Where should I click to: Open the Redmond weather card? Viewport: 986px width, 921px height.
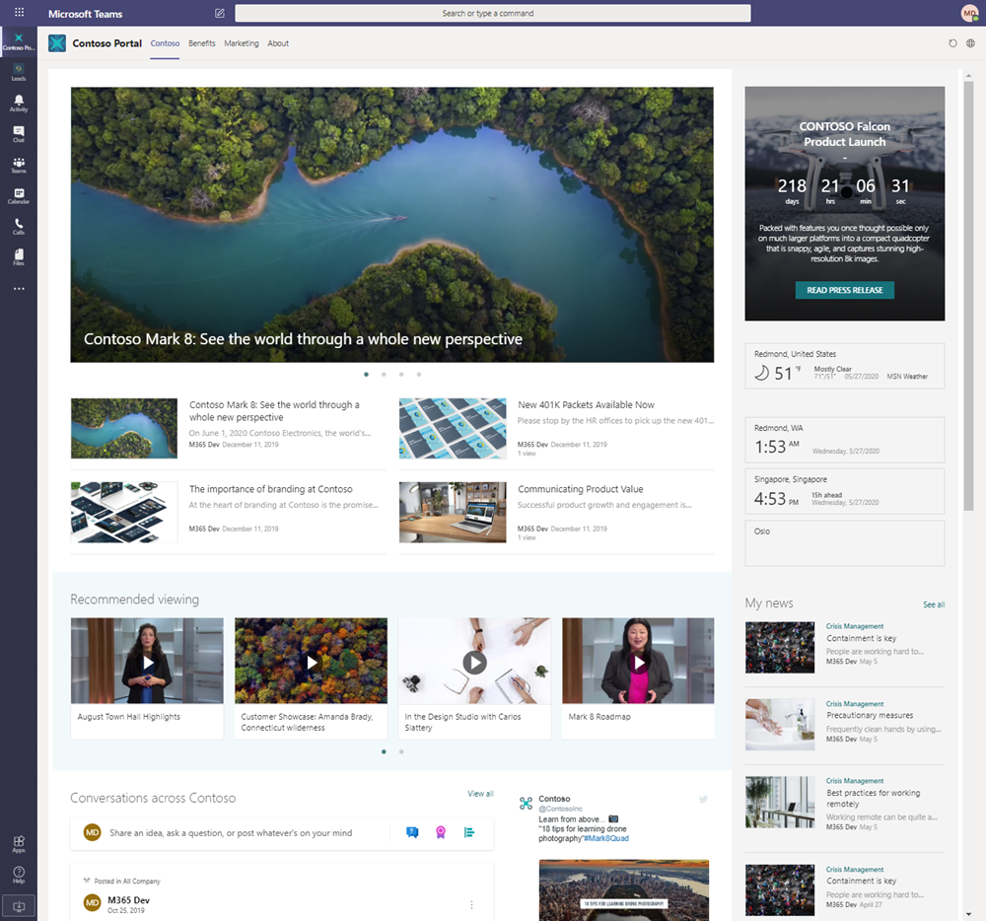pyautogui.click(x=845, y=366)
